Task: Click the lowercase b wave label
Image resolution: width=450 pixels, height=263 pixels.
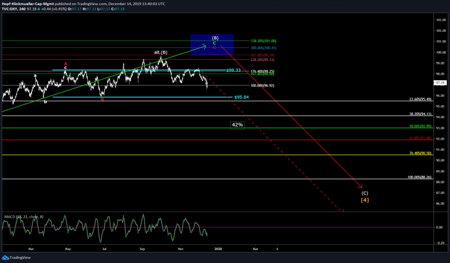Action: pos(45,101)
